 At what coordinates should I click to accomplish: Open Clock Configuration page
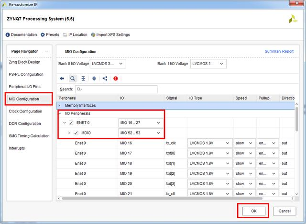coord(25,112)
